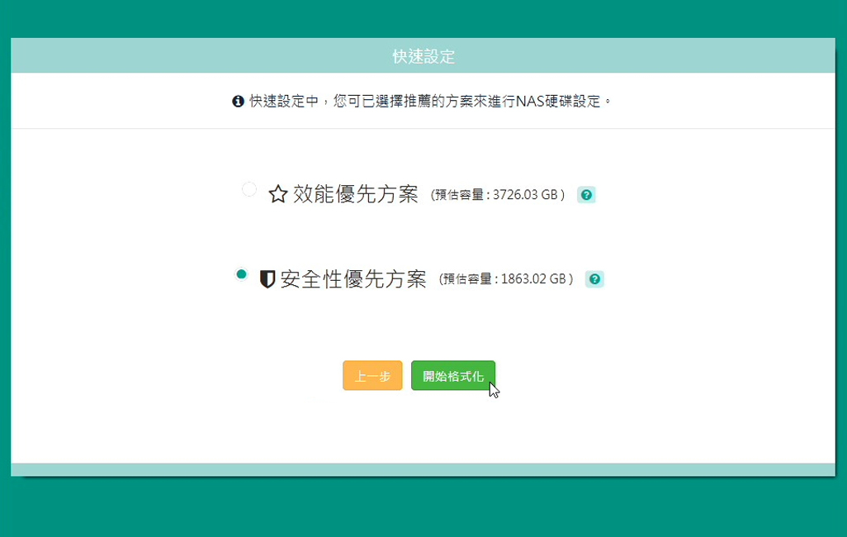
Task: Go back with the orange 上一步 button
Action: point(372,375)
